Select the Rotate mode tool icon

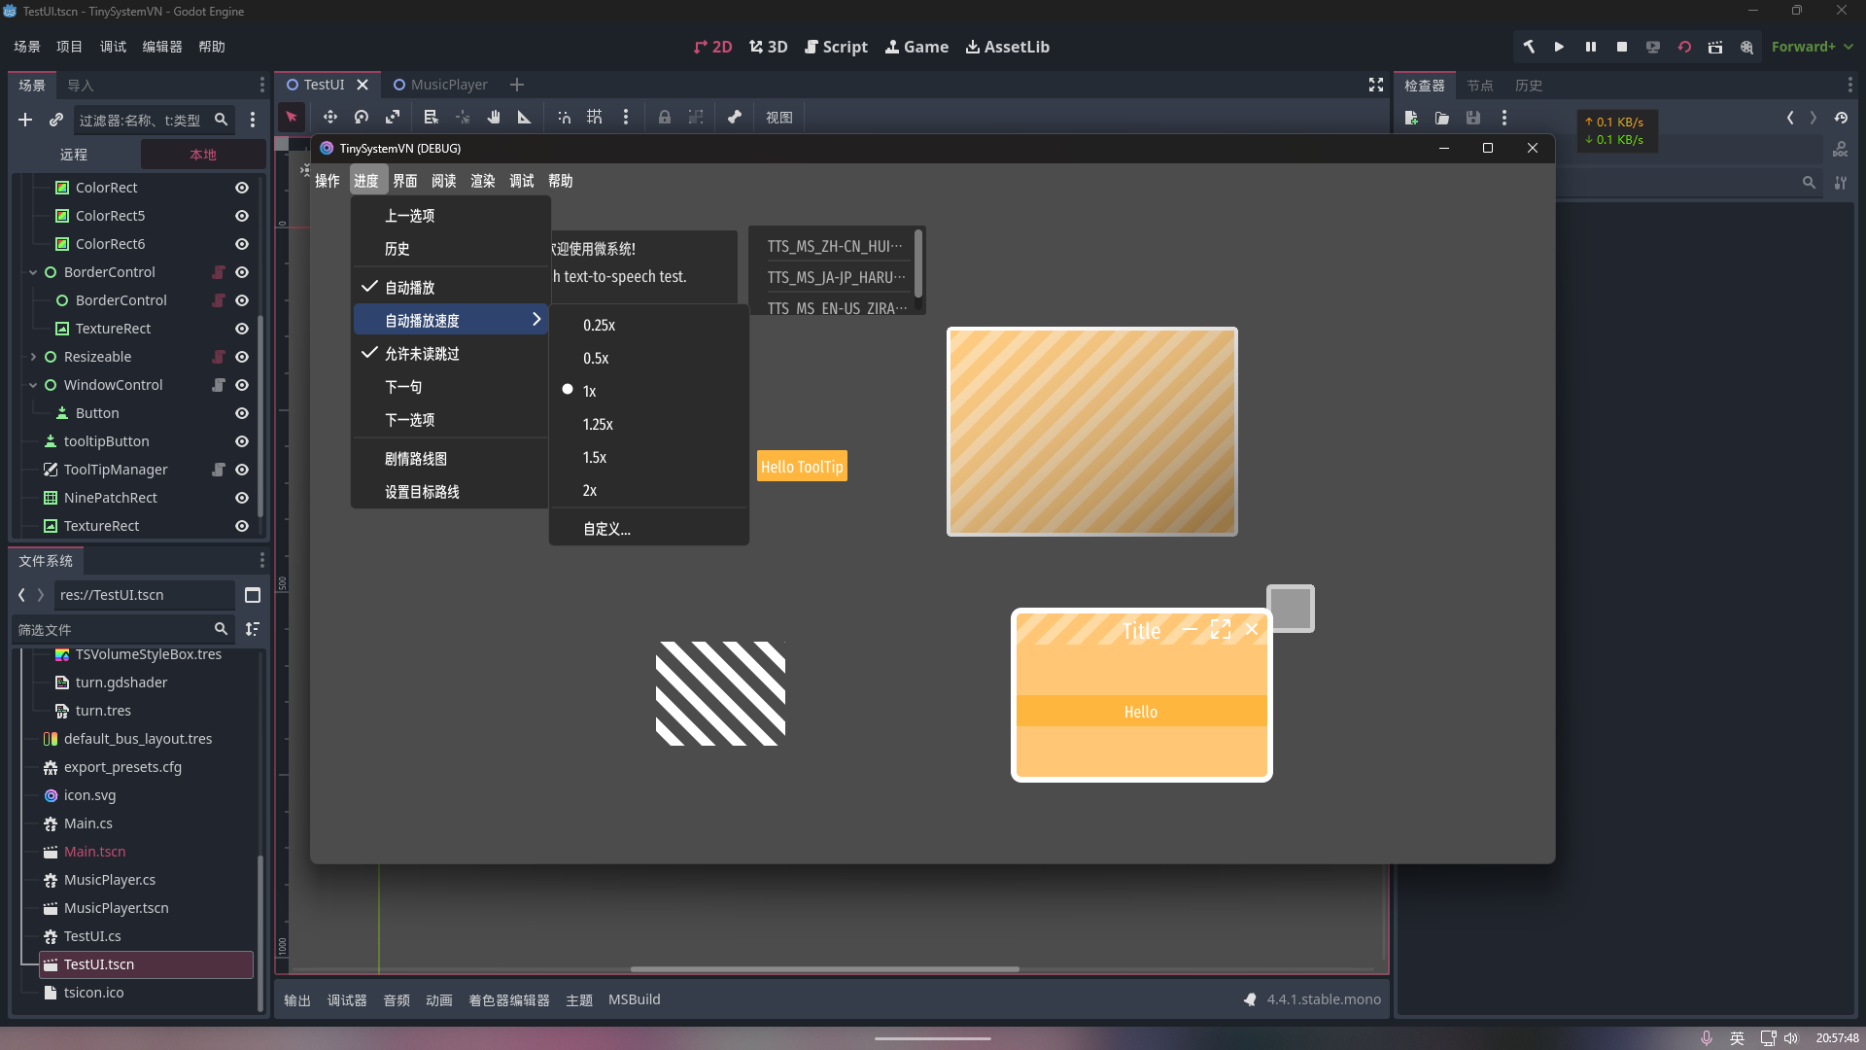coord(362,117)
